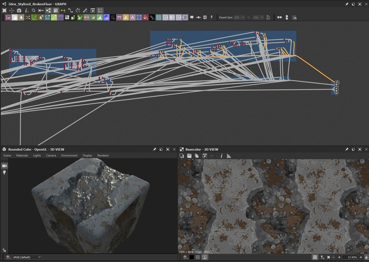Add a Directional Blur node
The image size is (369, 262).
[x=41, y=17]
